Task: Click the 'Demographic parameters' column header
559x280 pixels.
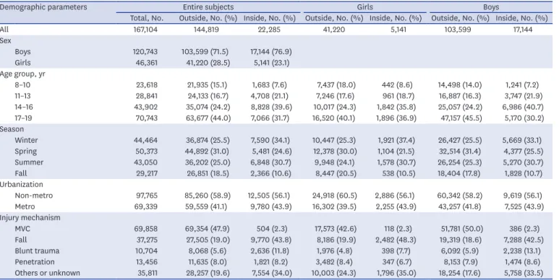Action: coord(43,6)
